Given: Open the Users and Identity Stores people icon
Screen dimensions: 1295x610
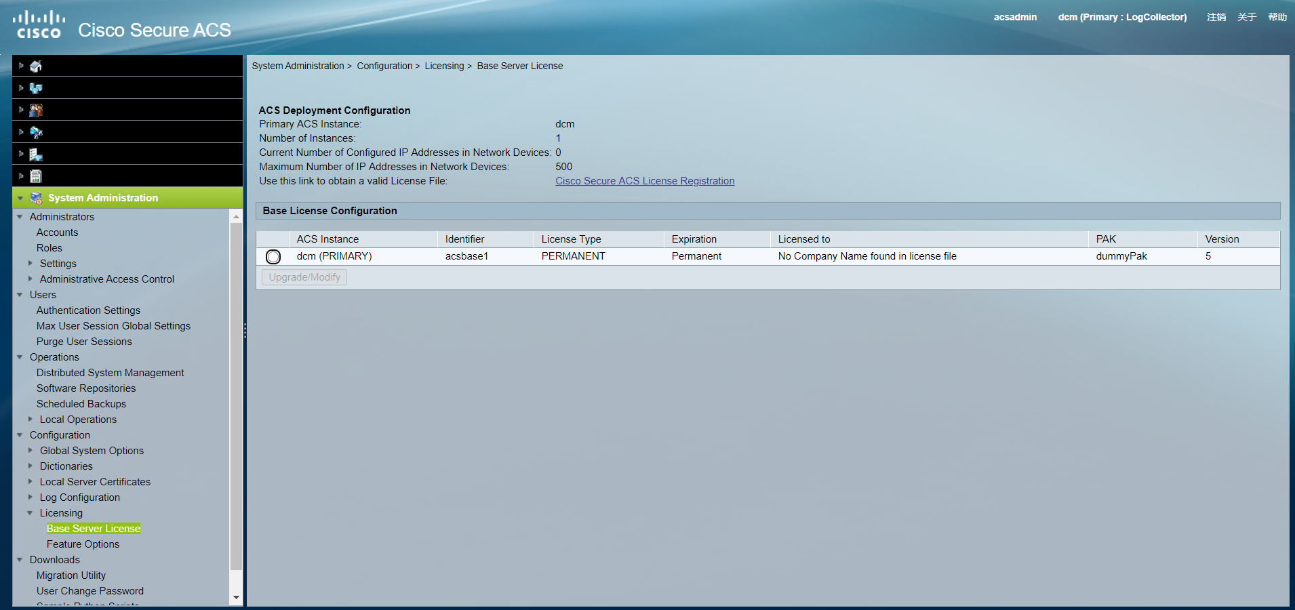Looking at the screenshot, I should 36,110.
